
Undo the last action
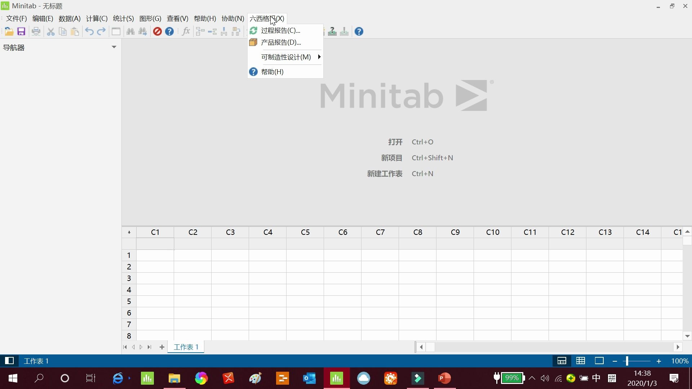[x=89, y=31]
